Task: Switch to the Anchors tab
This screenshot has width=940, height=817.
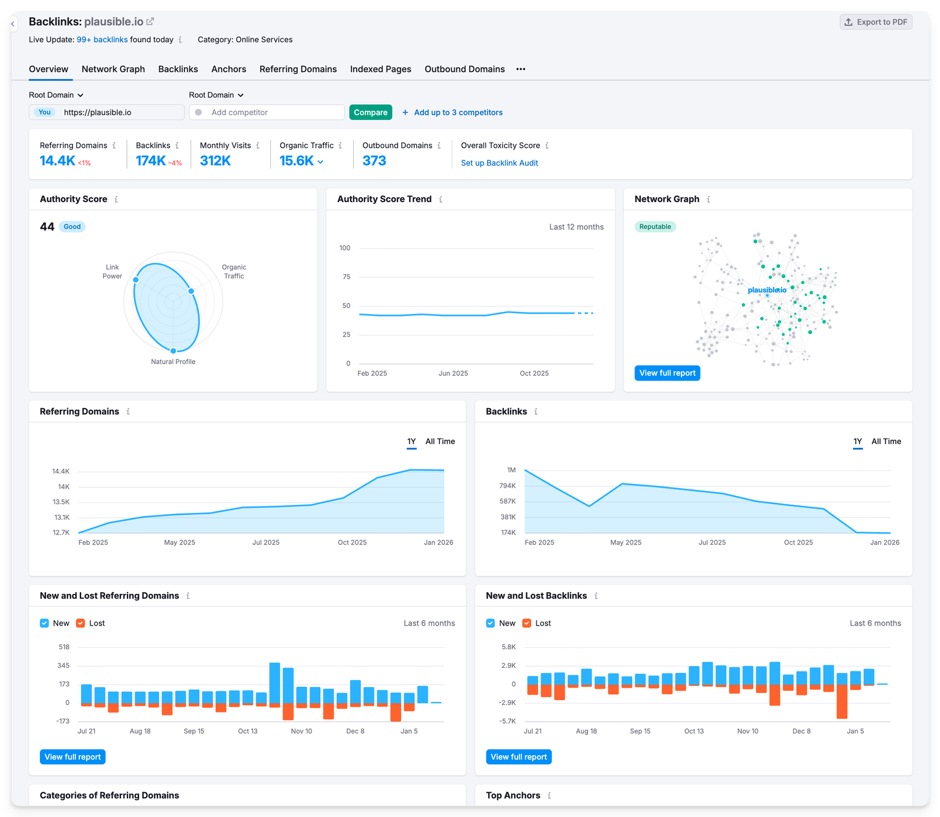Action: tap(229, 69)
